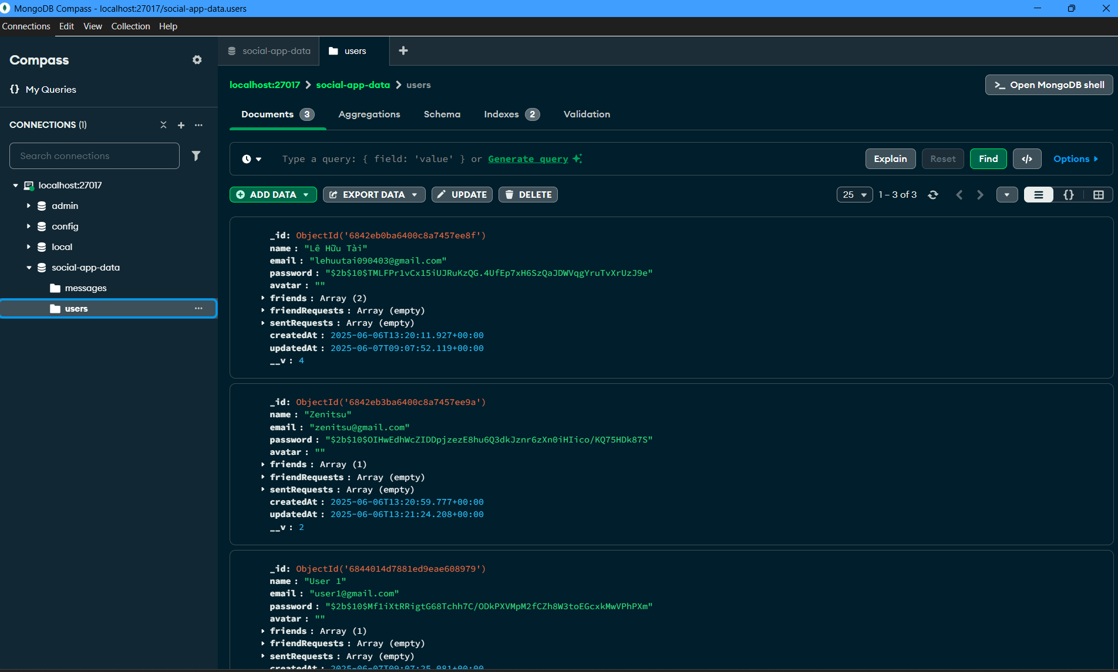Click the Generate query link
1118x672 pixels.
tap(528, 159)
